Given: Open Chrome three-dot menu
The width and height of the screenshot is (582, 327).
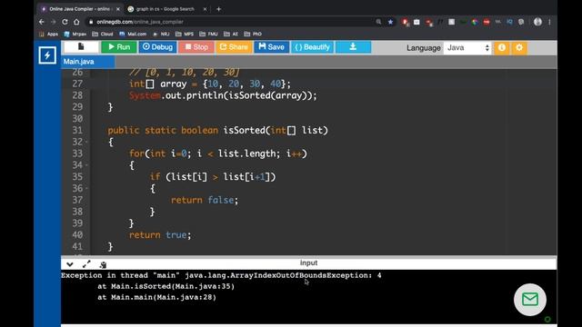Looking at the screenshot, I should [549, 22].
